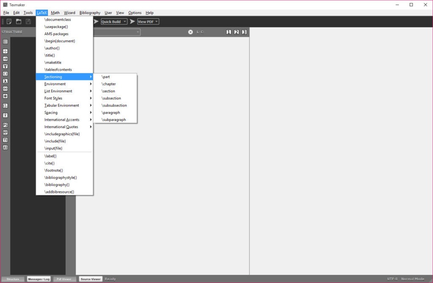Go to bookmark 3
Screen dimensions: 433x283
pyautogui.click(x=244, y=32)
